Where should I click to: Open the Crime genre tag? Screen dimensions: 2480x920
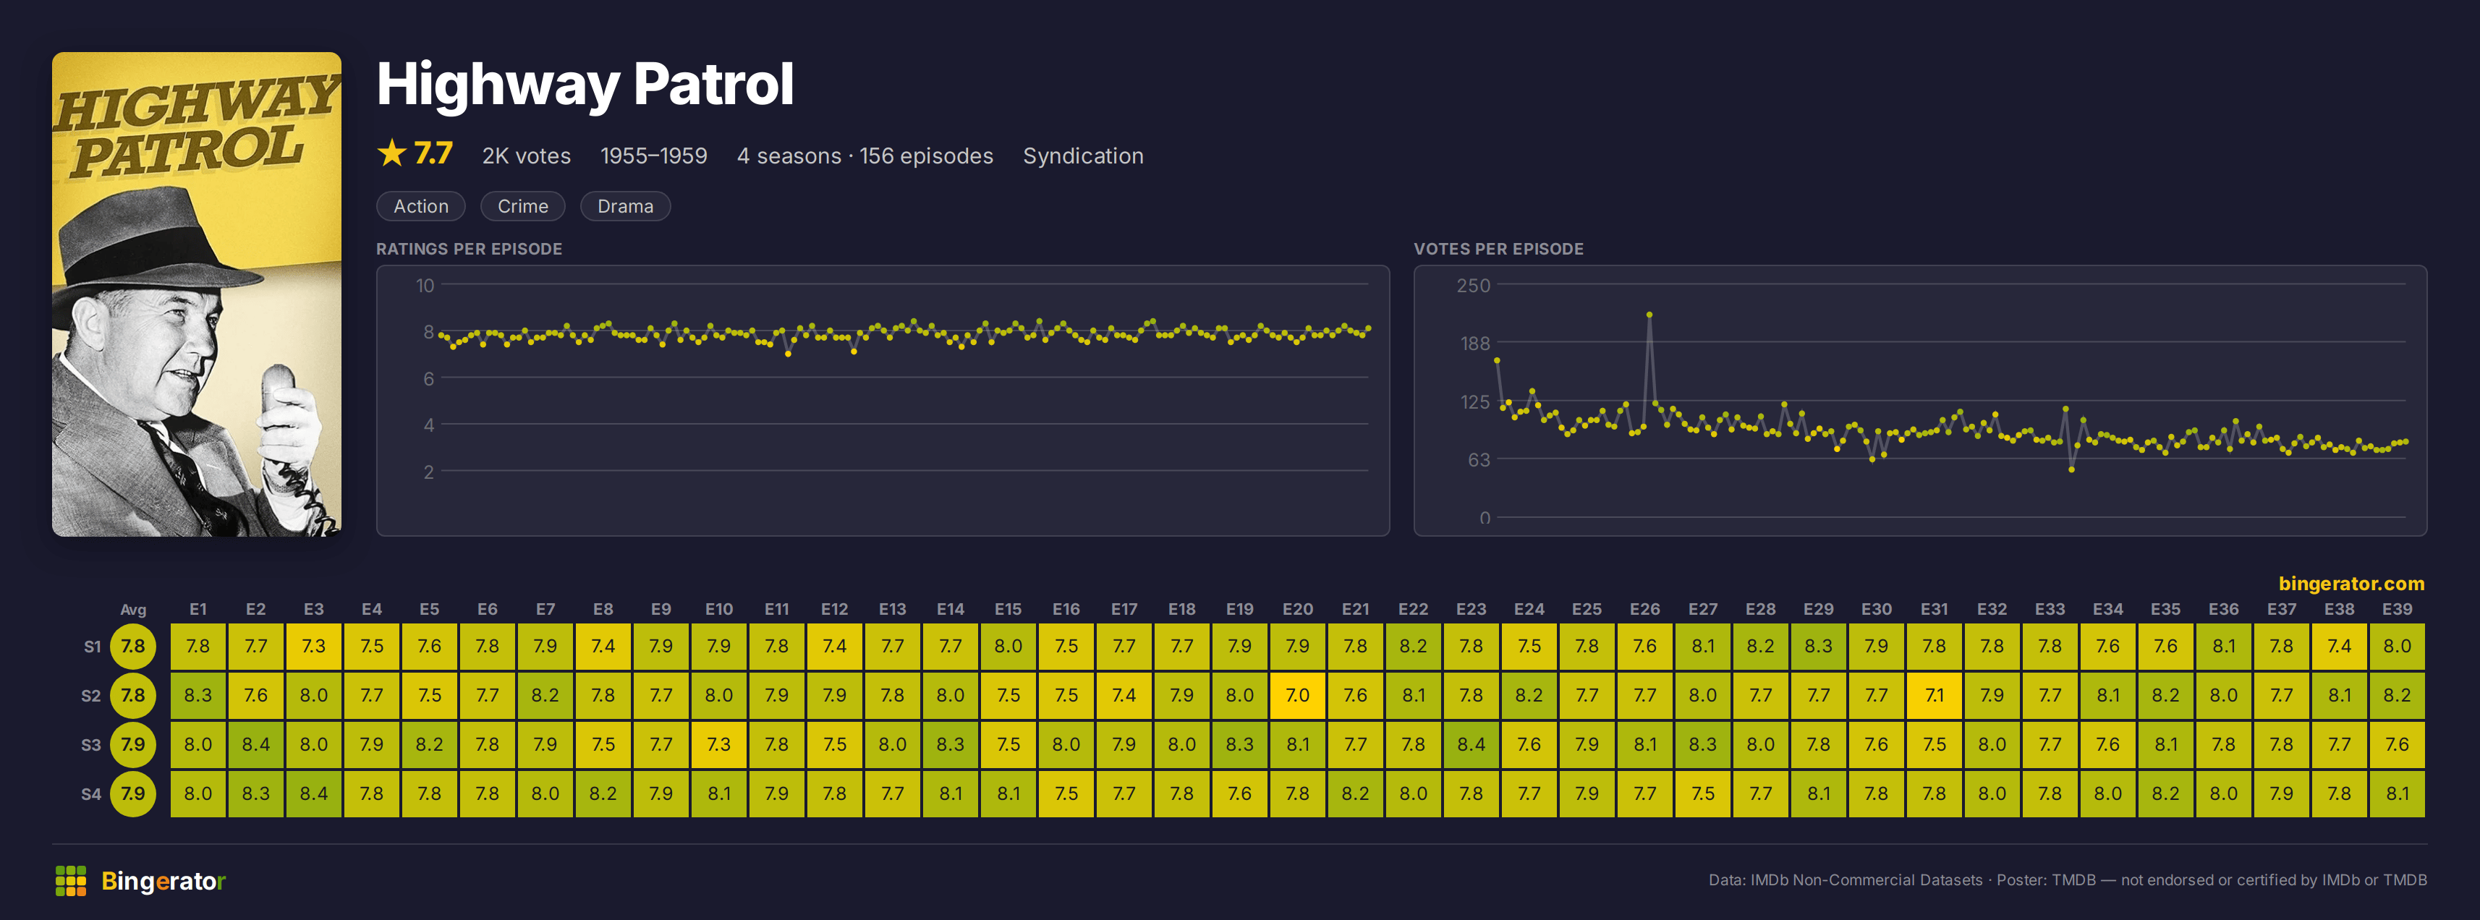(523, 206)
